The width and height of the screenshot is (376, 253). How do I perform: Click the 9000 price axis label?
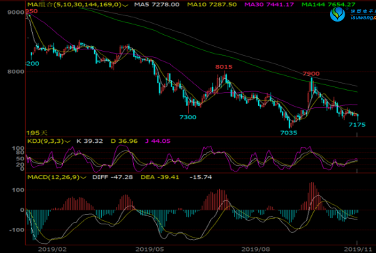16,13
